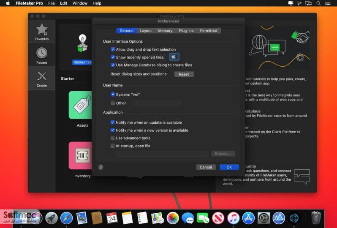Open System Preferences gear in Dock

coord(264,218)
